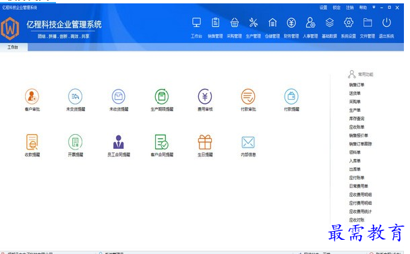Click 设置 in the title bar
Viewport: 410px width, 254px height.
(324, 7)
